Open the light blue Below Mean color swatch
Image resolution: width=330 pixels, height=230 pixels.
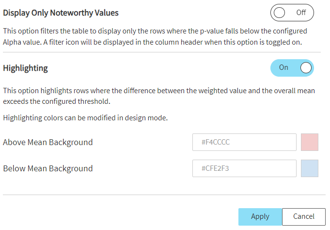309,169
